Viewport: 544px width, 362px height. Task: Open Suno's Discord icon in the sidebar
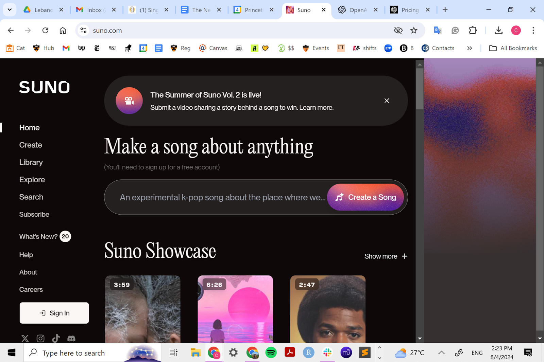coord(71,338)
